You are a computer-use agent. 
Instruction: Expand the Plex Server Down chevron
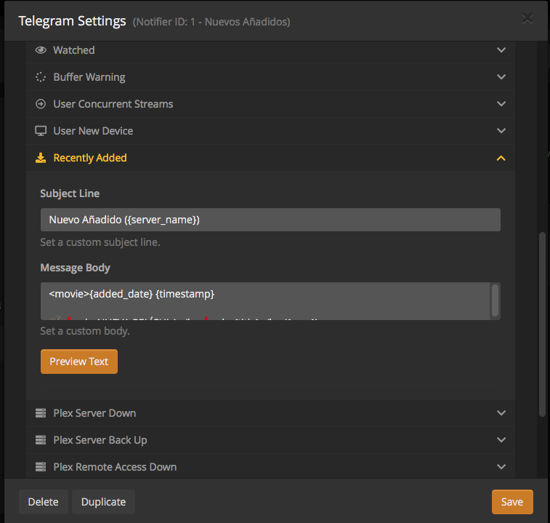(x=501, y=413)
